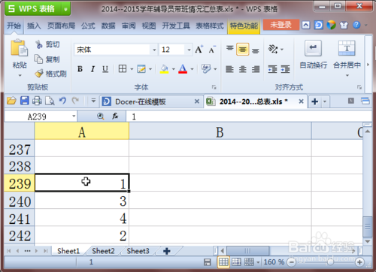Open the 特色功能 tab
The height and width of the screenshot is (272, 376).
244,26
